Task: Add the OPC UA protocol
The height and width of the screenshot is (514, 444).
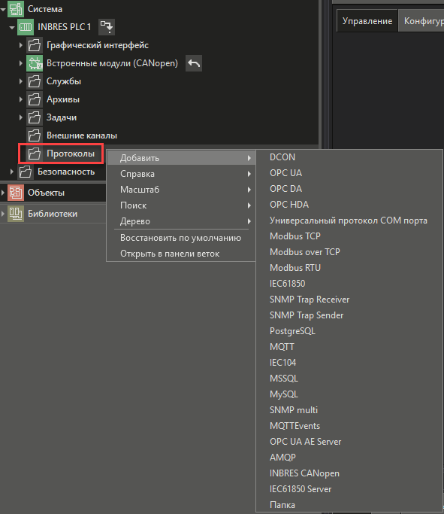Action: pyautogui.click(x=349, y=173)
